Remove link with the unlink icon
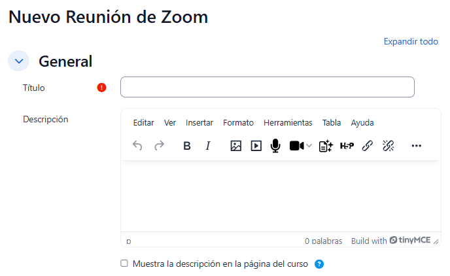The image size is (450, 276). point(389,146)
